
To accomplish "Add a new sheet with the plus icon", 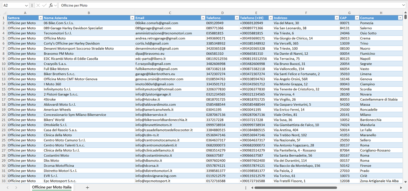I will tap(87, 188).
